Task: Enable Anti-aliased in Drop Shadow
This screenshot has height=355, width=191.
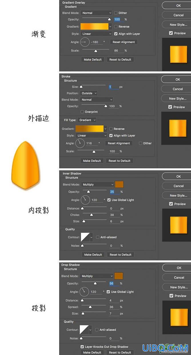Action: pos(97,330)
